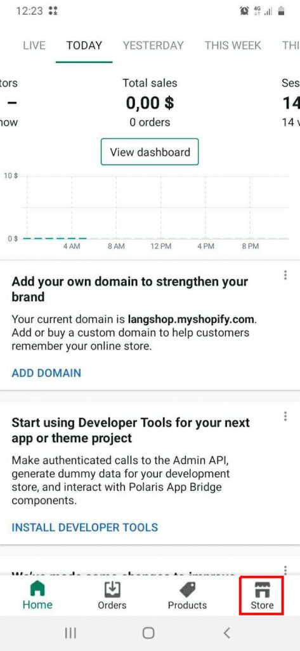Tap INSTALL DEVELOPER TOOLS link
The image size is (300, 651).
click(85, 528)
